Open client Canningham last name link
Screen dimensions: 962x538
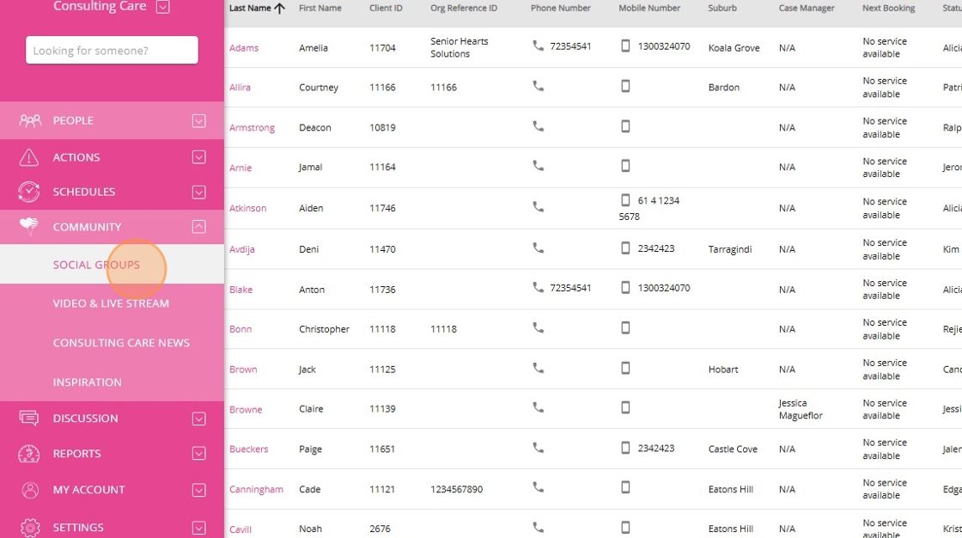tap(256, 490)
